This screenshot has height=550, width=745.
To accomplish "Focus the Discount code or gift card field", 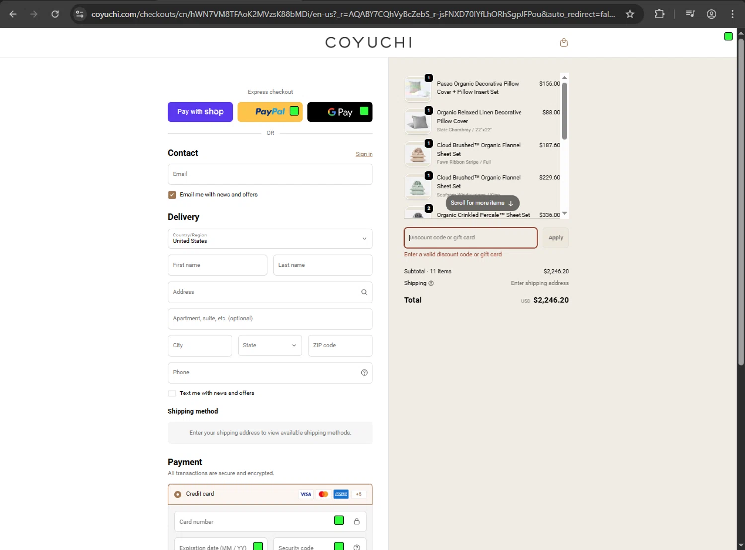I will (x=471, y=237).
